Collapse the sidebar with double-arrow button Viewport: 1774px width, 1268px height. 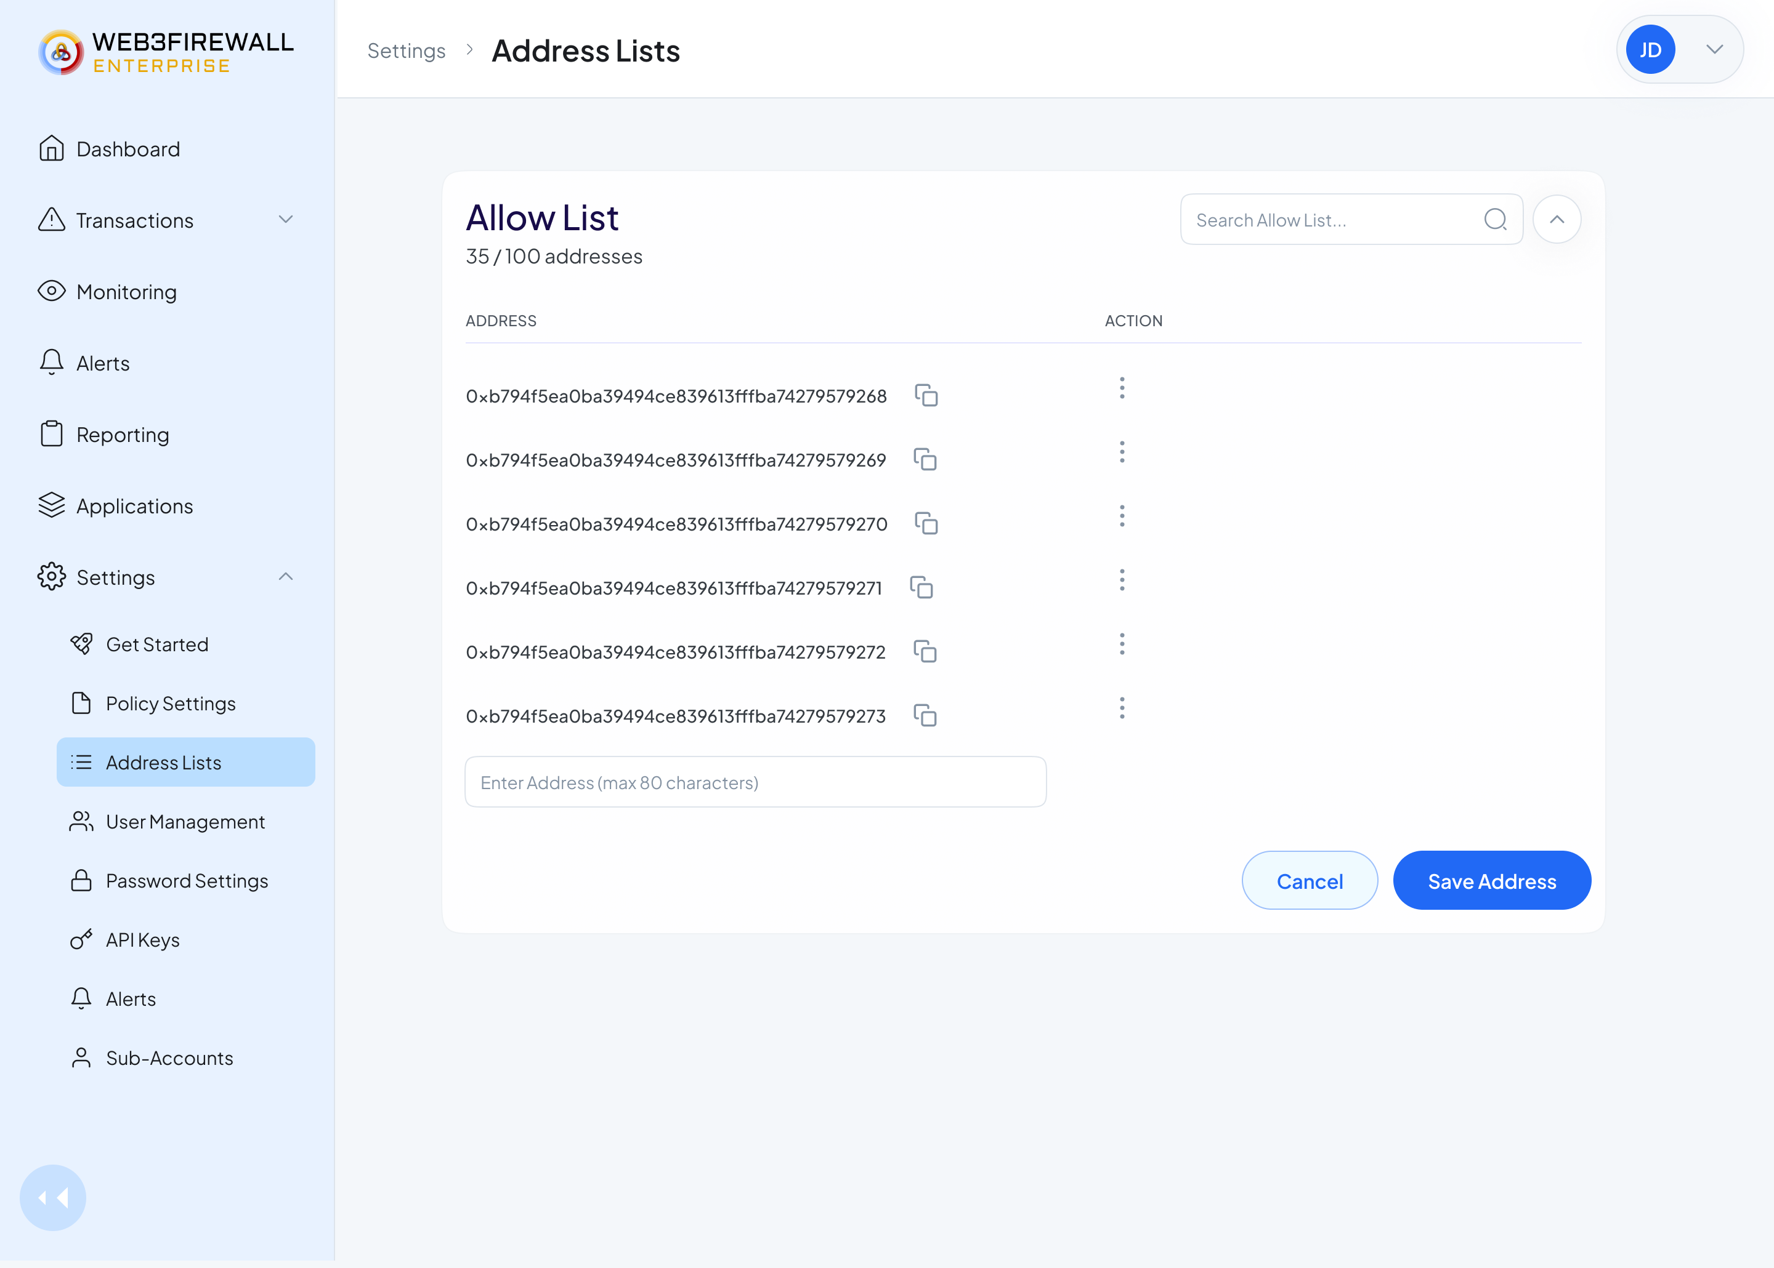pos(53,1198)
